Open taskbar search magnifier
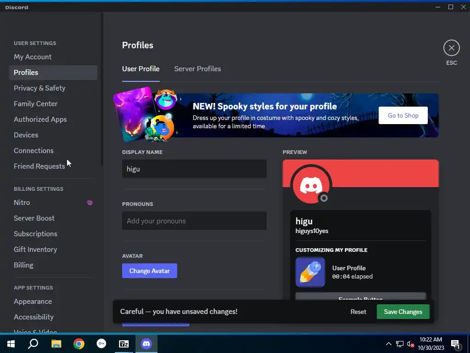The width and height of the screenshot is (470, 353). pyautogui.click(x=33, y=344)
